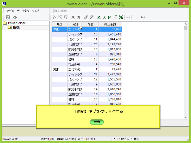
Task: Select the 沖縄 region cell
Action: [x=60, y=29]
